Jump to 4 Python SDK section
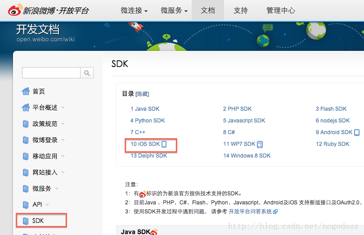The height and width of the screenshot is (235, 364). click(x=148, y=121)
